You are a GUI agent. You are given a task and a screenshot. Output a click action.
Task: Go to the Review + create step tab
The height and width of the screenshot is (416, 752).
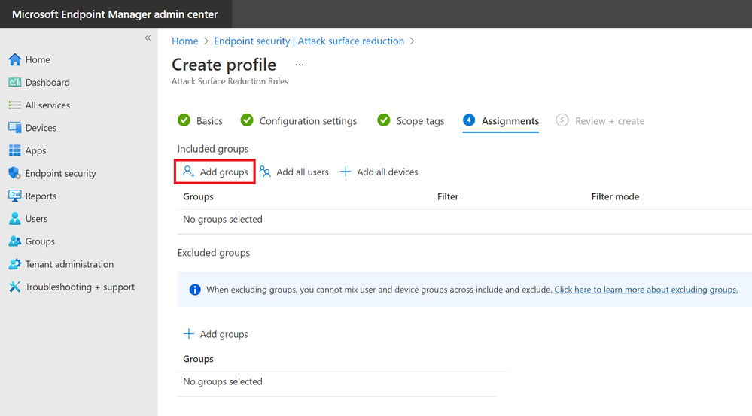(600, 121)
